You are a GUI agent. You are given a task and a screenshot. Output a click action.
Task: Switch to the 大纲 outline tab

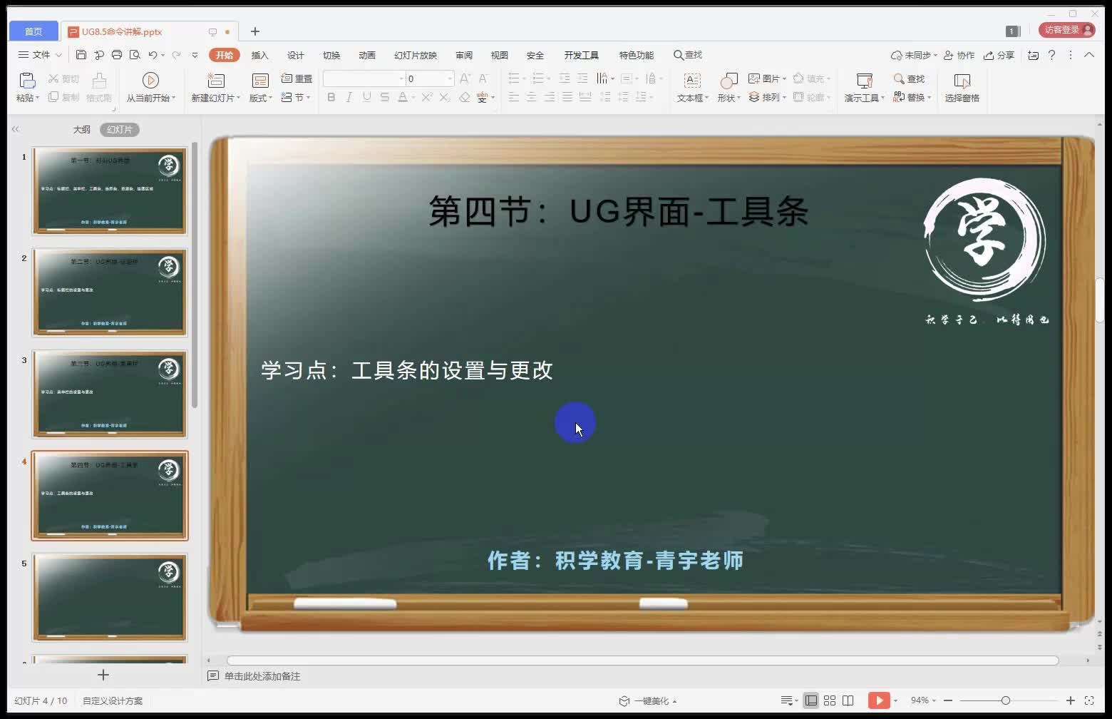[x=81, y=129]
